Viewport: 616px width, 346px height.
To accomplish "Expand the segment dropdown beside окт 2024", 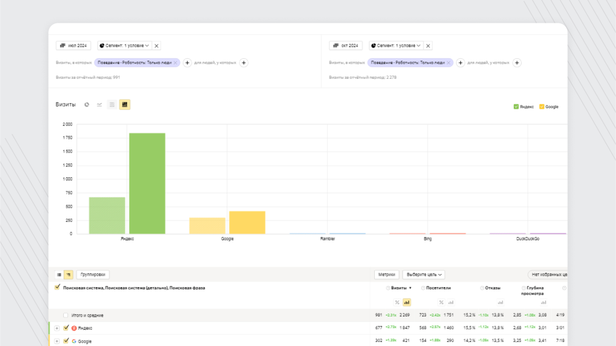I will point(396,46).
